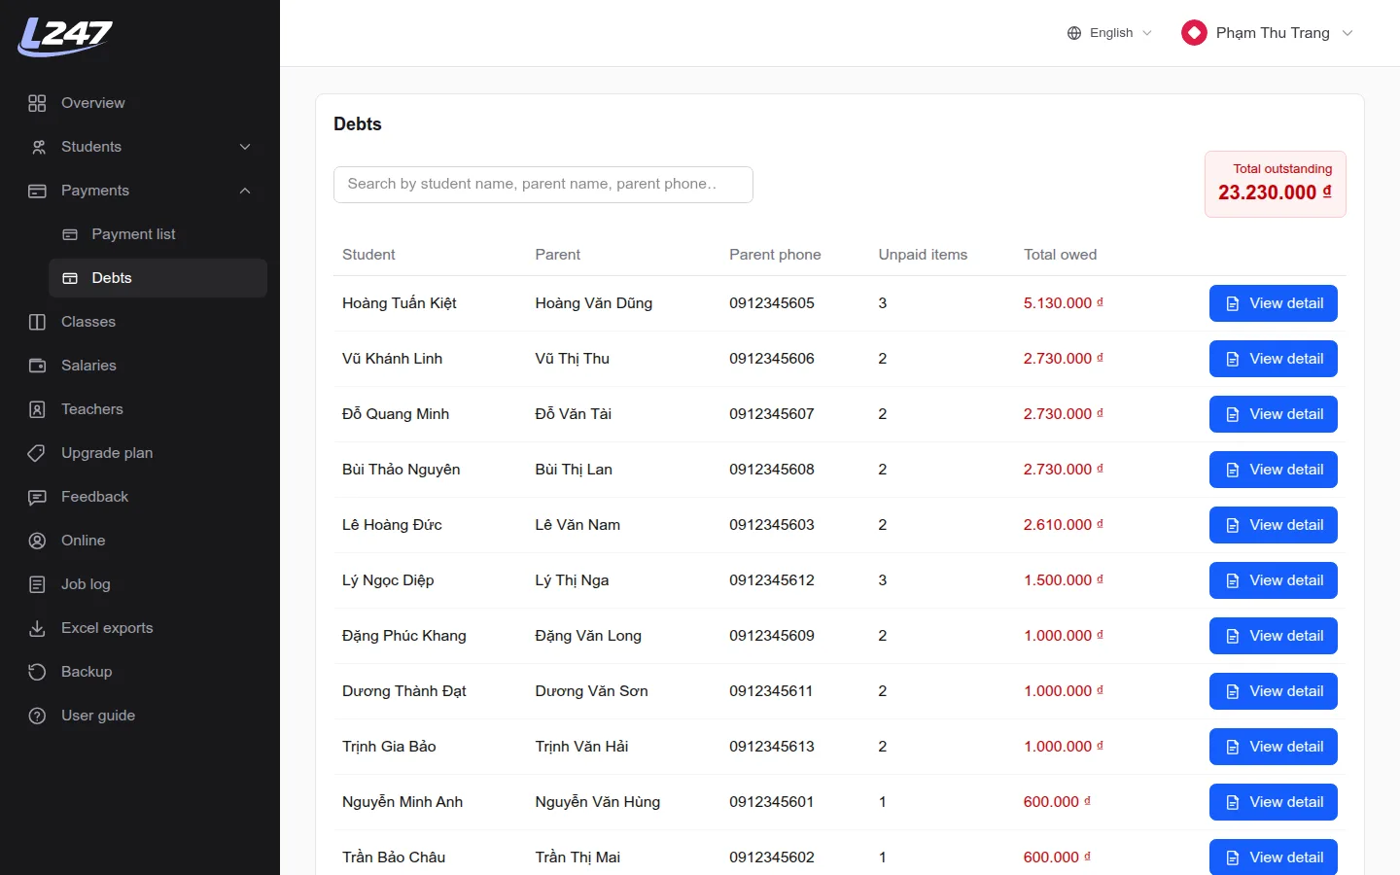Click the Overview grid icon
Viewport: 1400px width, 875px height.
37,103
